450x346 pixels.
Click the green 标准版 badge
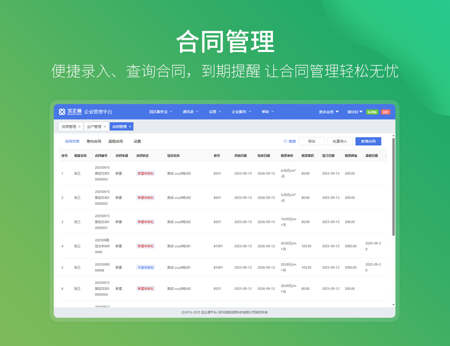(372, 112)
